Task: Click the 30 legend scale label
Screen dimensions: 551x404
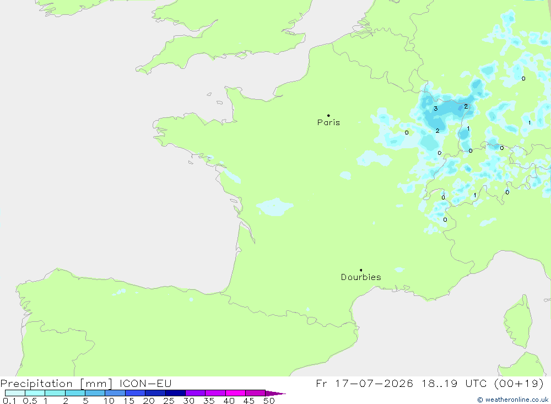Action: click(189, 401)
